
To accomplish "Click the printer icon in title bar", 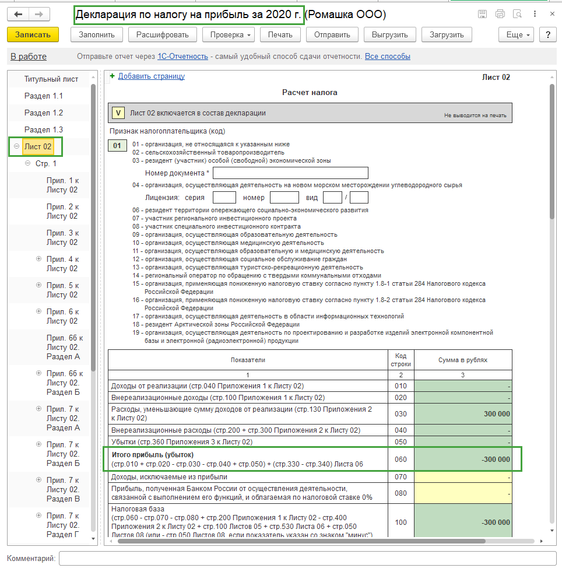I will point(500,14).
